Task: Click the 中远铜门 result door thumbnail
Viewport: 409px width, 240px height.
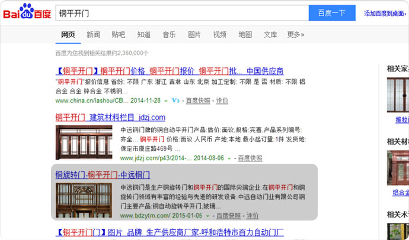Action: pyautogui.click(x=84, y=200)
